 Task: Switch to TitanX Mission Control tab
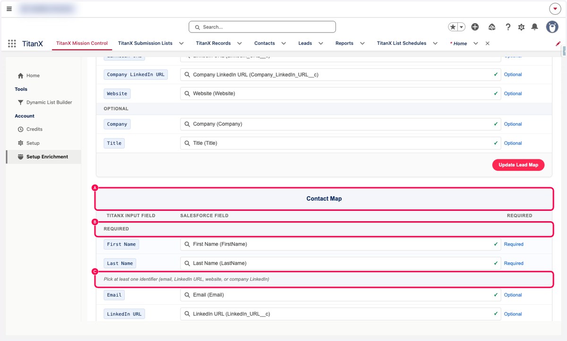click(x=82, y=43)
